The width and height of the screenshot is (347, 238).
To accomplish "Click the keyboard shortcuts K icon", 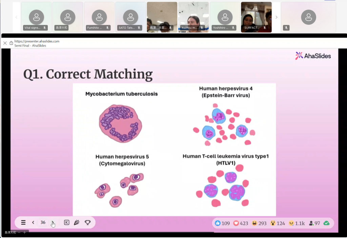I will click(66, 222).
